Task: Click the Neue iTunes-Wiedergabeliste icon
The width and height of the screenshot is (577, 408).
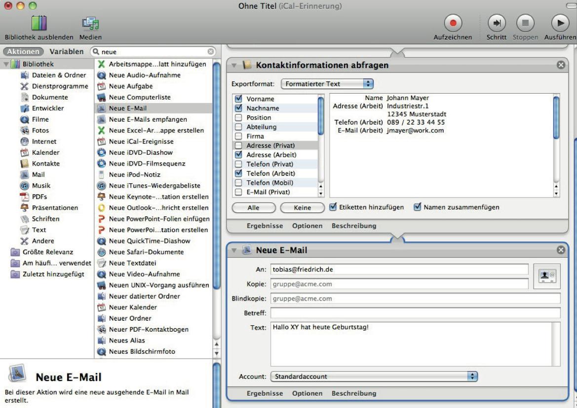Action: (102, 186)
